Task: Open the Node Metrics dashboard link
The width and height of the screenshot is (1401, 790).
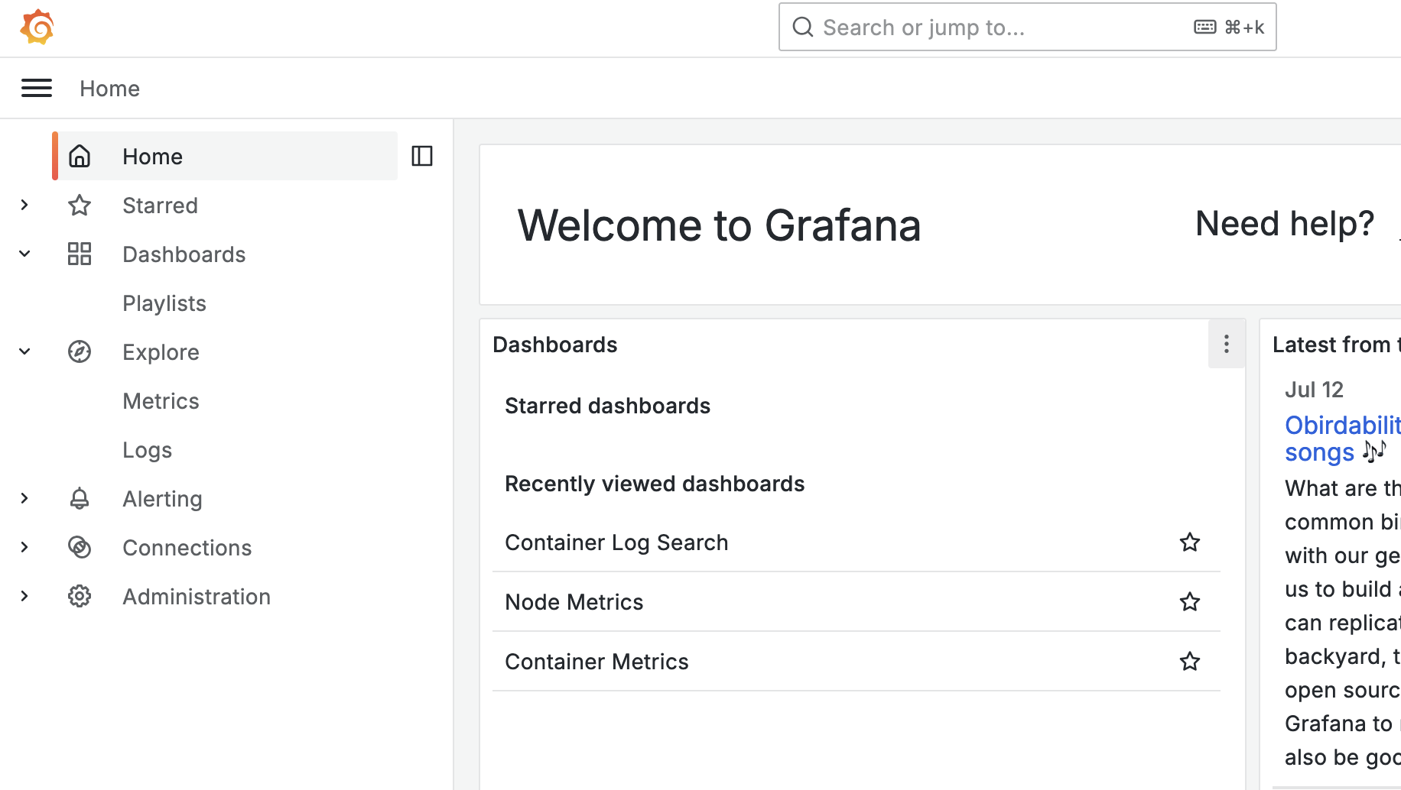Action: click(x=574, y=602)
